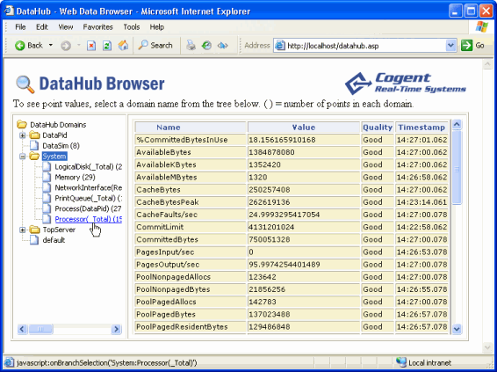Click the Quality column header
The width and height of the screenshot is (497, 372).
pyautogui.click(x=378, y=128)
